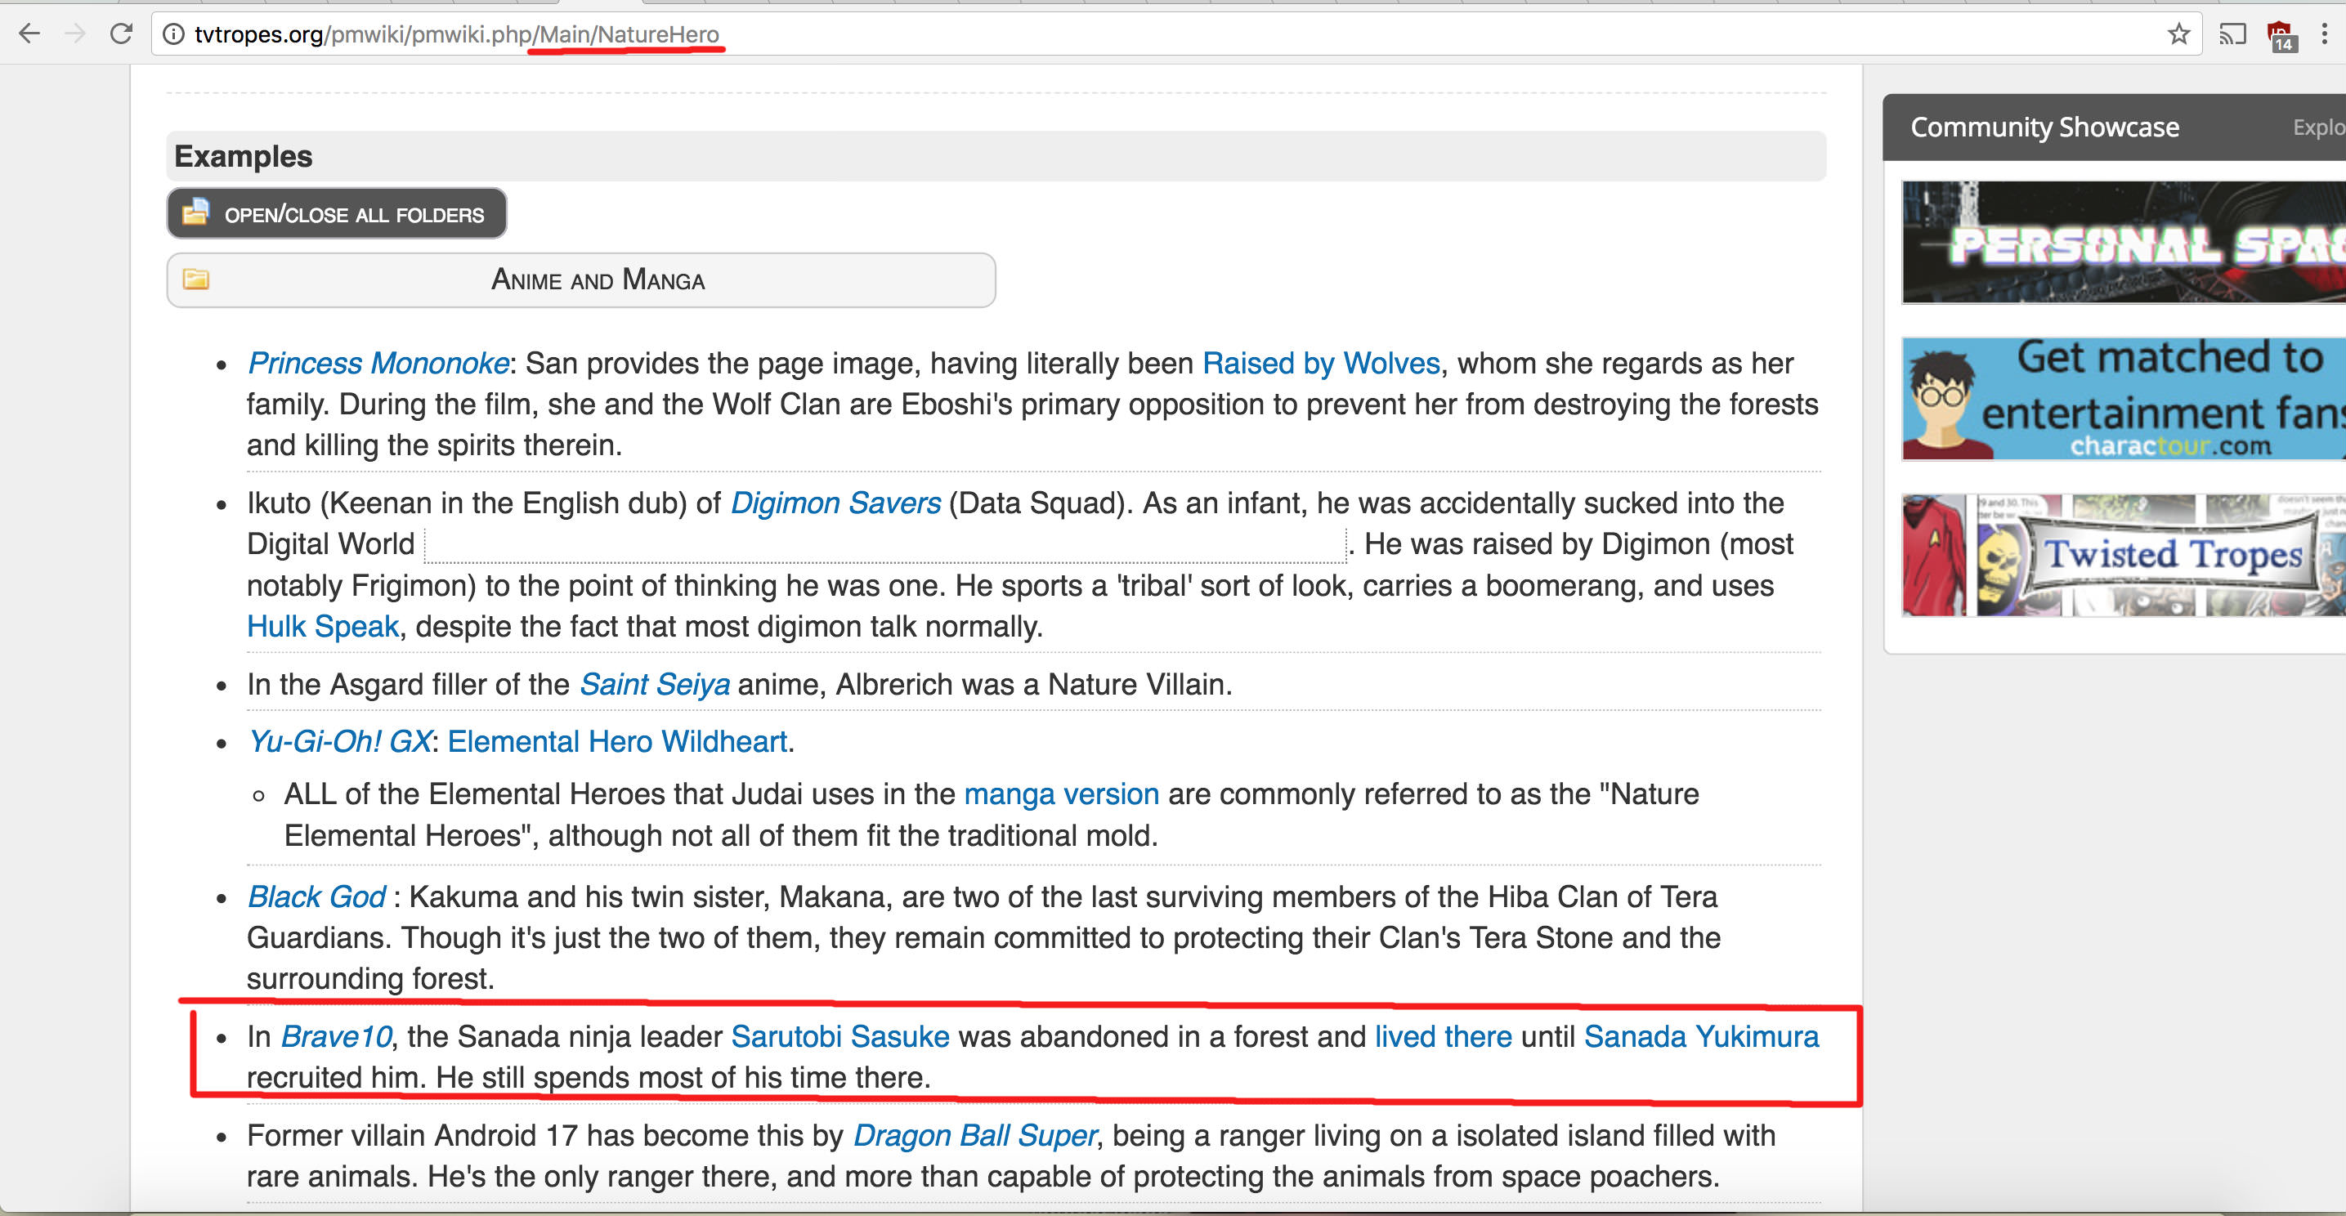Open the Dragon Ball Super link
This screenshot has height=1216, width=2346.
click(x=974, y=1135)
